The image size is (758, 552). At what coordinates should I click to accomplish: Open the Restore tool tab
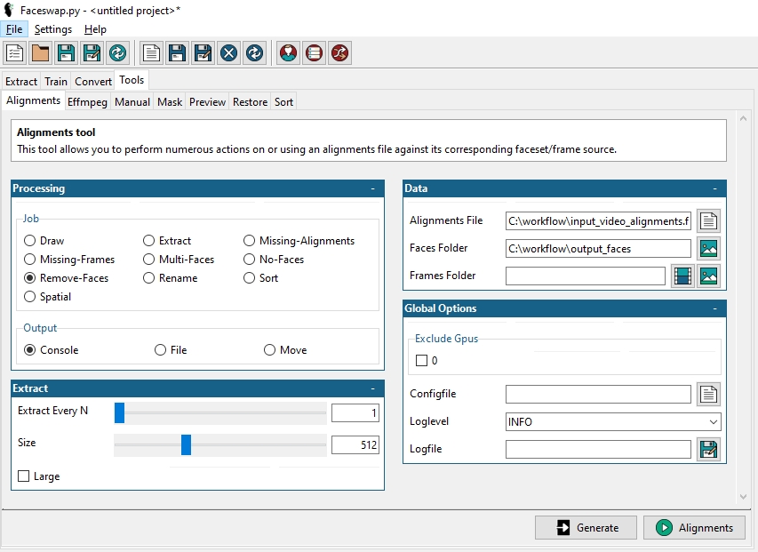pyautogui.click(x=250, y=102)
